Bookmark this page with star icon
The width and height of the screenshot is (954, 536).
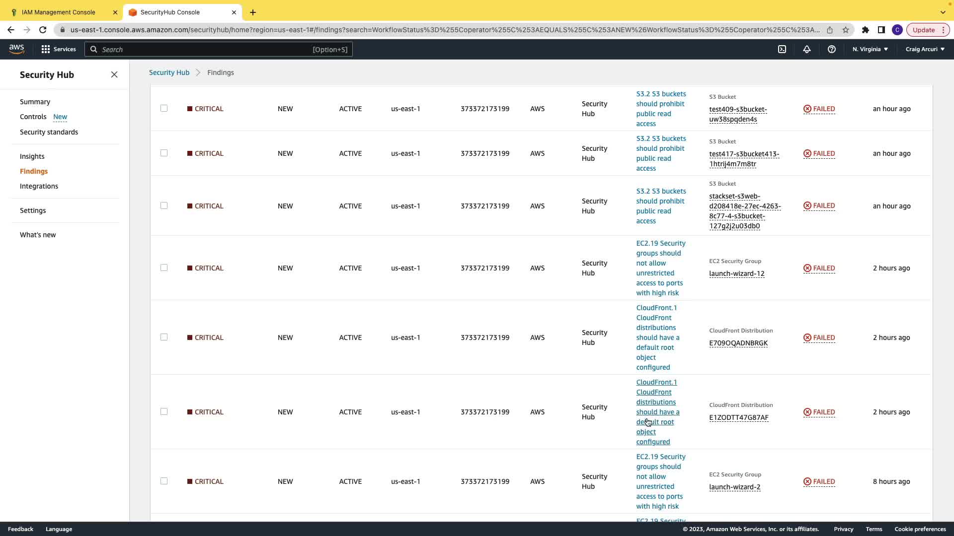(846, 30)
